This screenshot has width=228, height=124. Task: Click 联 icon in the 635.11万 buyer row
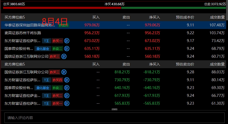(x=67, y=49)
